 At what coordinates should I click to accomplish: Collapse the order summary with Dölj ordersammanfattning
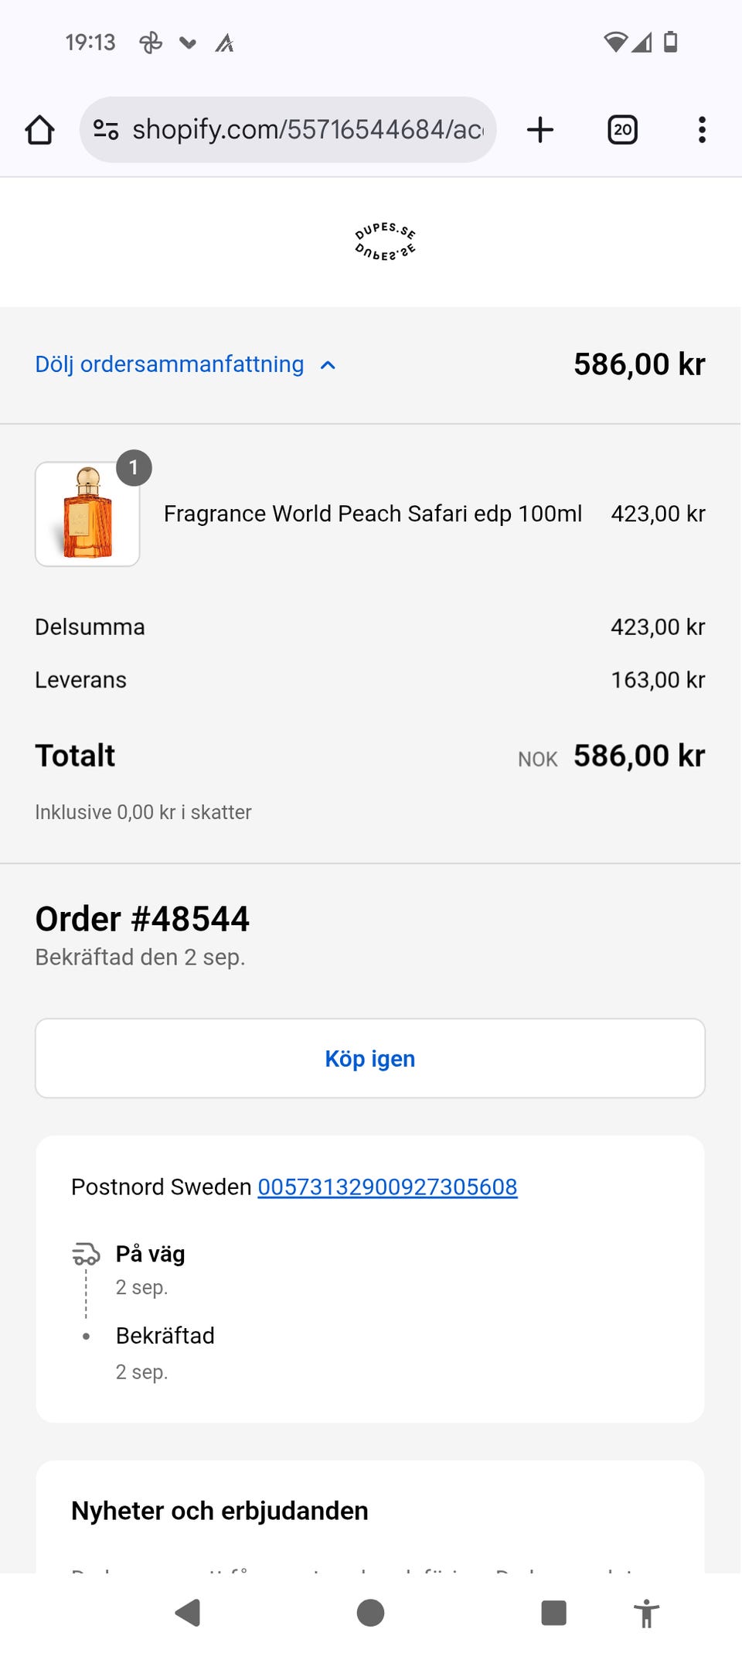pos(169,364)
